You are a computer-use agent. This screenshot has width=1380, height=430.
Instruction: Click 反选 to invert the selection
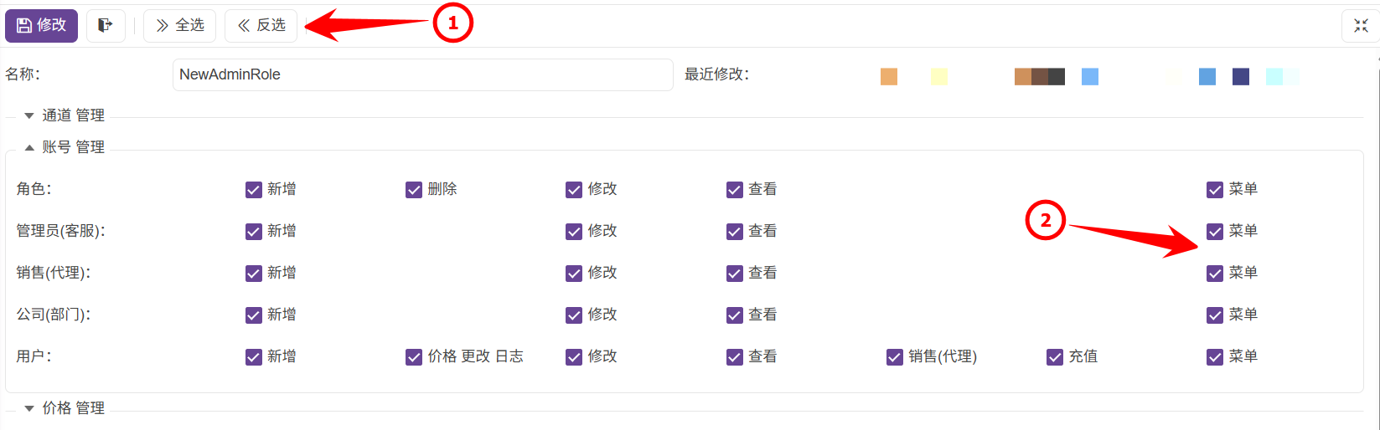(x=261, y=26)
